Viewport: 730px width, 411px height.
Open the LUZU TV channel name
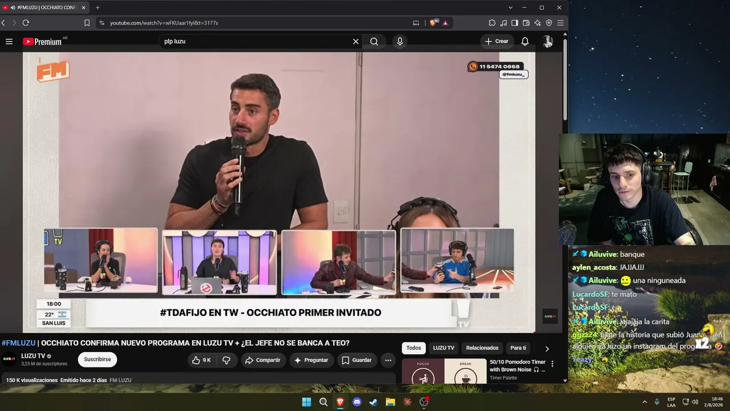[33, 356]
